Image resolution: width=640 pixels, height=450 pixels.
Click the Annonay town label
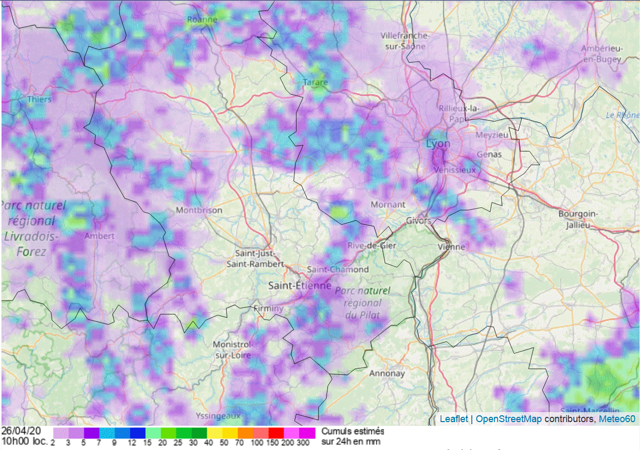pos(387,373)
